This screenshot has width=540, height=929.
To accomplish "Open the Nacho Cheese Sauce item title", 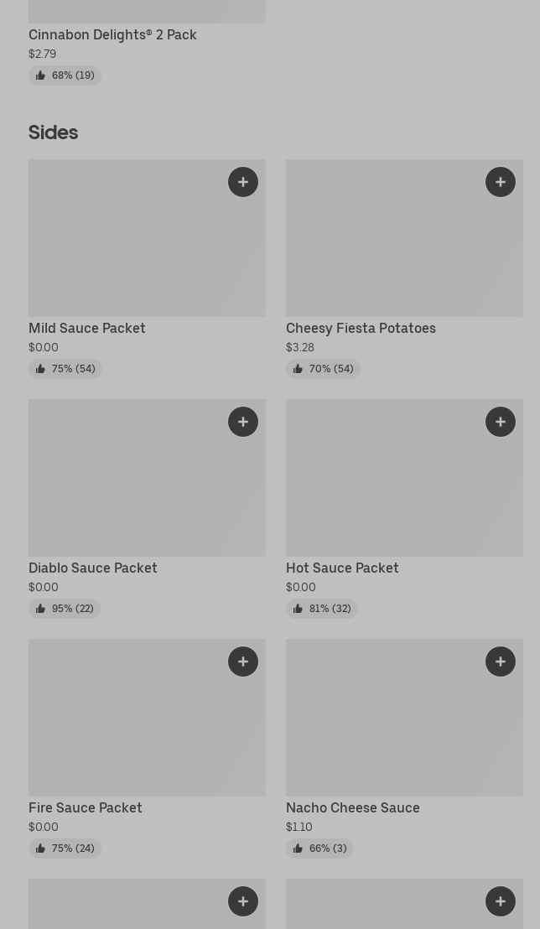I will (x=353, y=807).
